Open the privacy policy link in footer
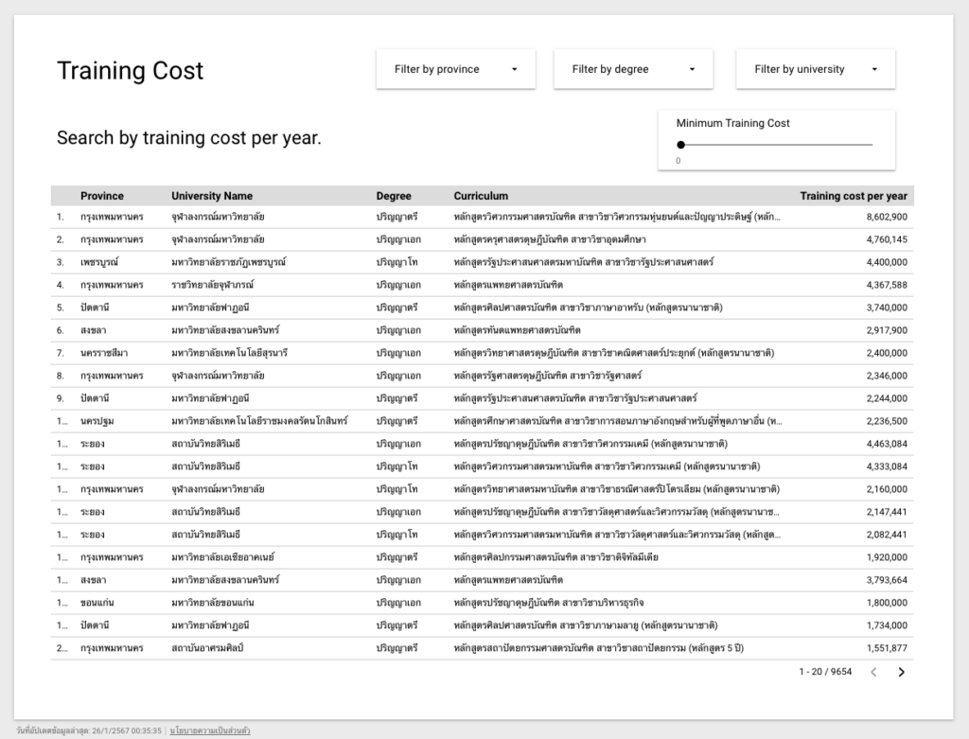The height and width of the screenshot is (739, 969). [x=210, y=731]
